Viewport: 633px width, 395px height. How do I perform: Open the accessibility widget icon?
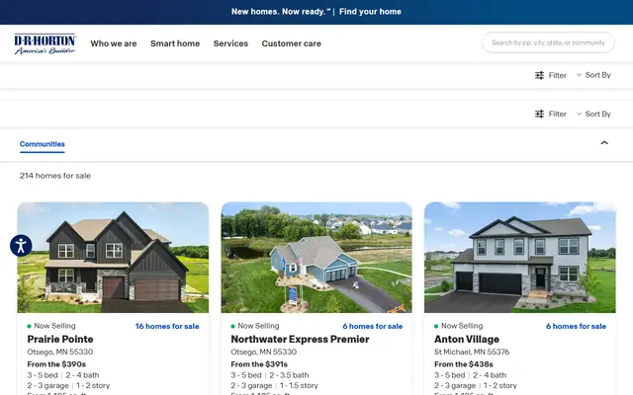[21, 246]
